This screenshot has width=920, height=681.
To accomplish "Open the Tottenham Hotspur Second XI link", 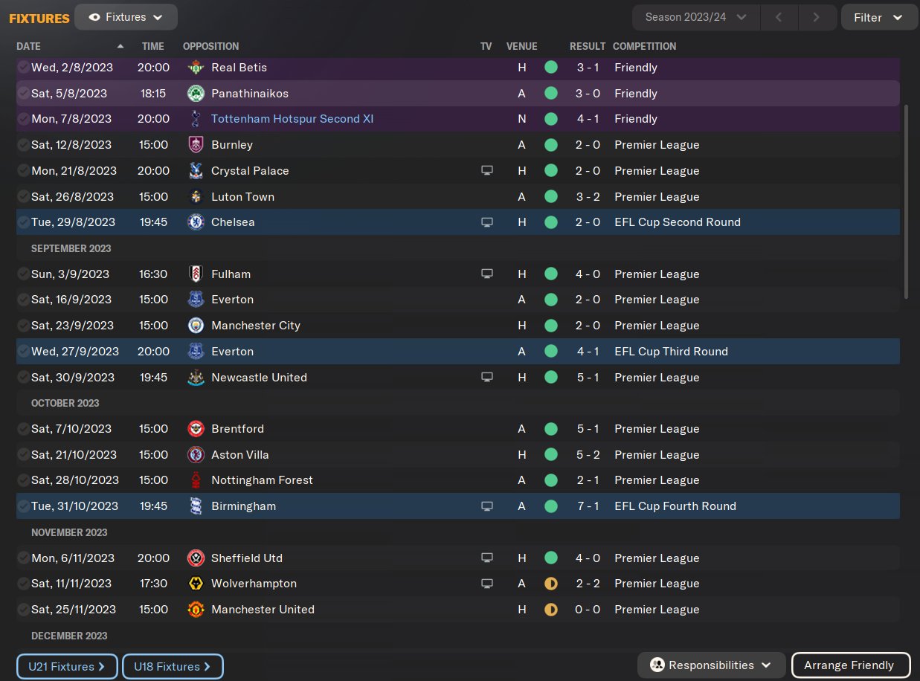I will tap(292, 119).
